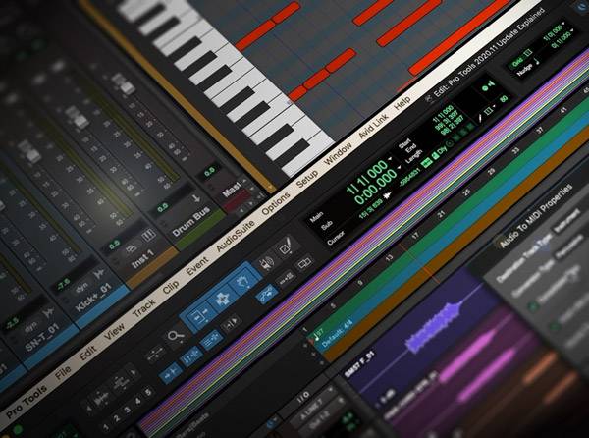Image resolution: width=589 pixels, height=438 pixels.
Task: Click bar 17 on the timeline ruler
Action: [x=414, y=237]
